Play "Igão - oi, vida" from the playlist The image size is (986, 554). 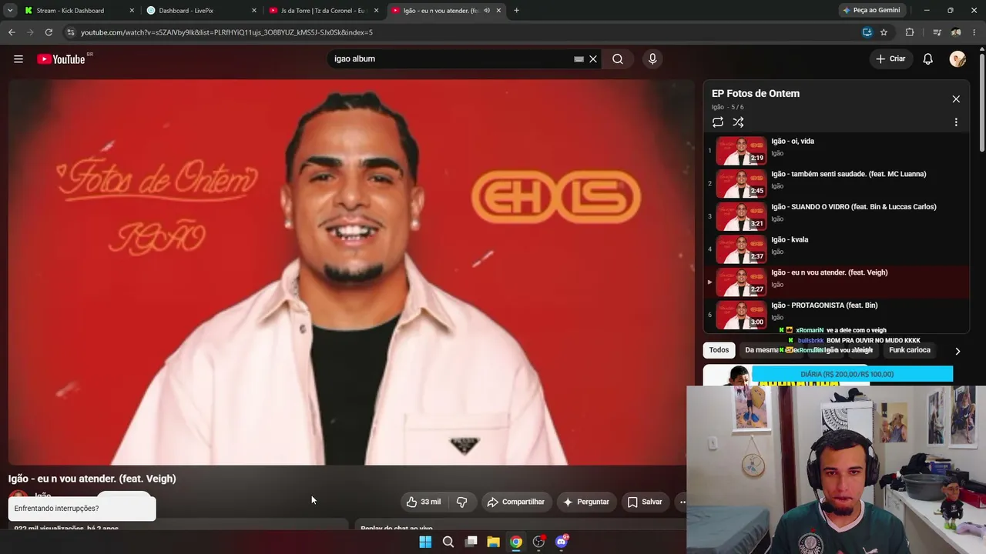pyautogui.click(x=836, y=151)
